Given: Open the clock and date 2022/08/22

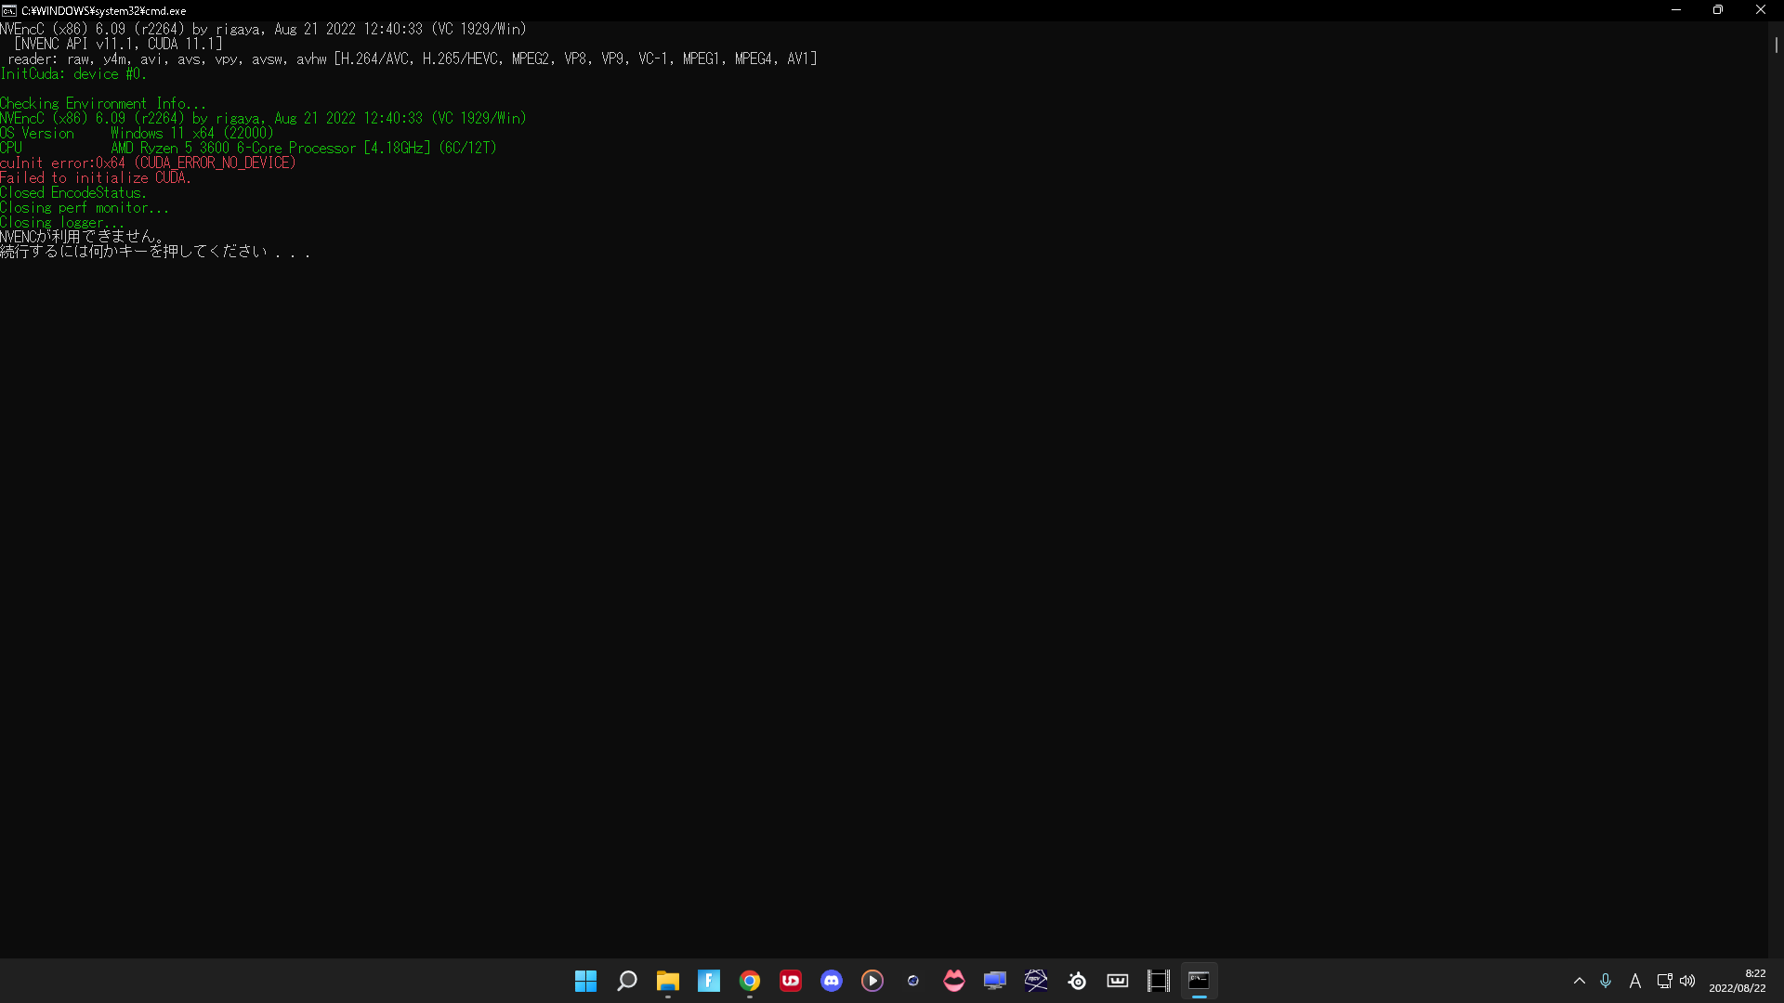Looking at the screenshot, I should click(x=1738, y=981).
